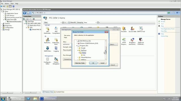This screenshot has width=181, height=101.
Task: Select Start Page in Connections pane
Action: 31,21
